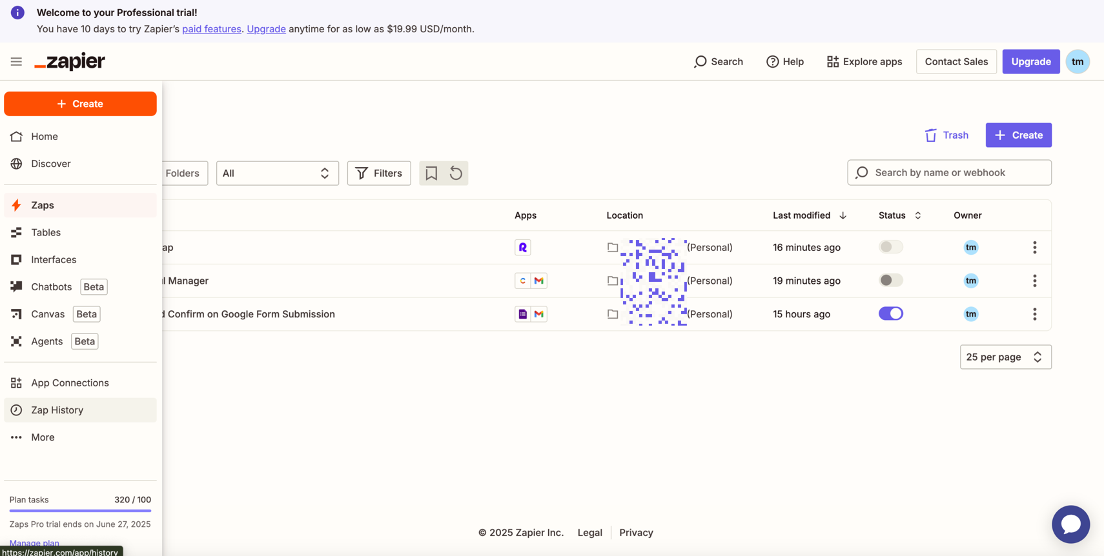The width and height of the screenshot is (1104, 556).
Task: Click the refresh/reset icon beside bookmark
Action: (456, 173)
